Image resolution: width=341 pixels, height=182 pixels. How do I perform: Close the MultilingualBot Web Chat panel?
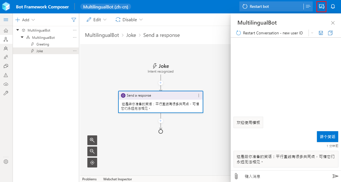tap(333, 23)
